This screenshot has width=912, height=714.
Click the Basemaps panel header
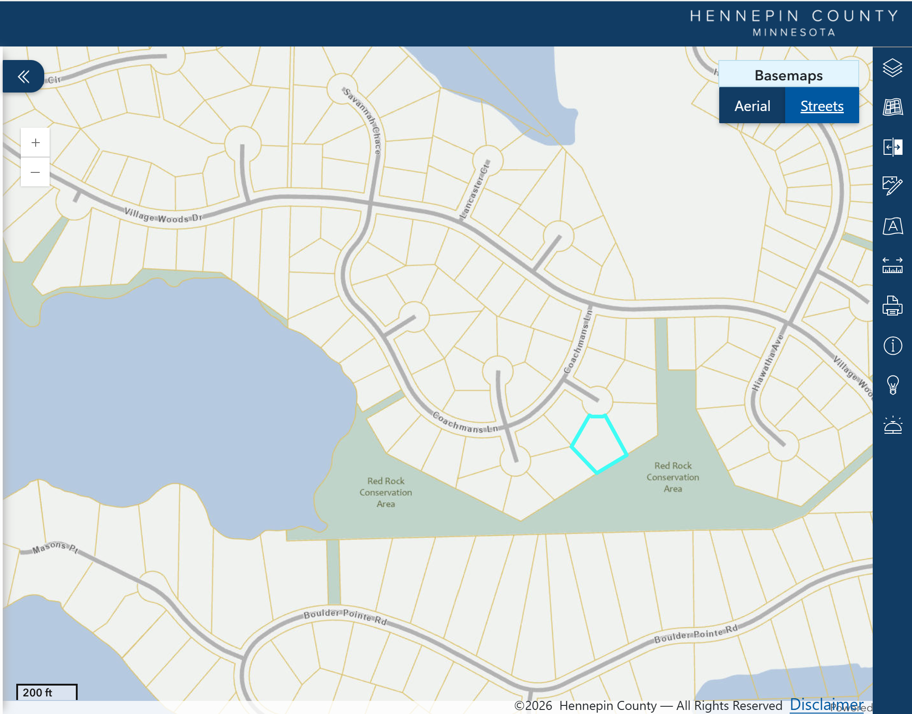[789, 75]
